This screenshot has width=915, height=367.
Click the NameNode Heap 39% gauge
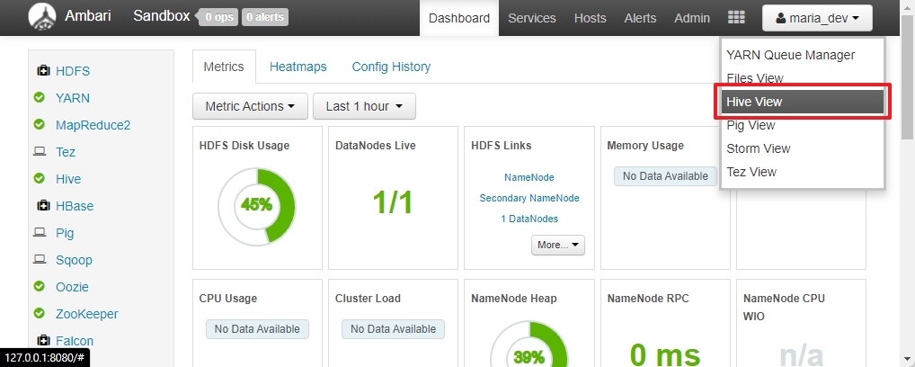(529, 345)
